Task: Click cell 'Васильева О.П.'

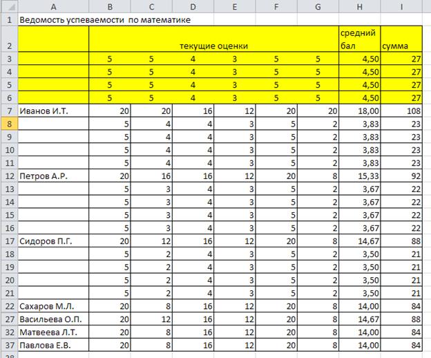Action: [x=53, y=319]
